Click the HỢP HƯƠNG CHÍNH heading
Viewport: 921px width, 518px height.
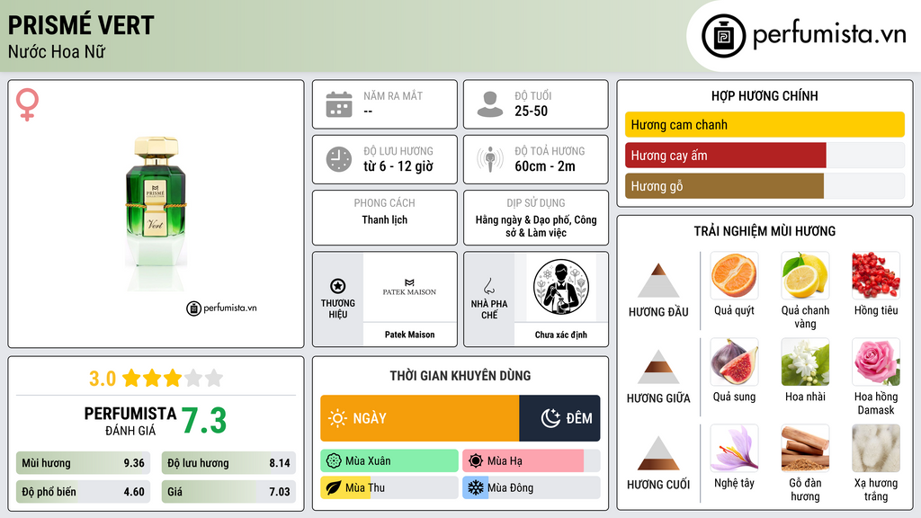click(x=765, y=95)
